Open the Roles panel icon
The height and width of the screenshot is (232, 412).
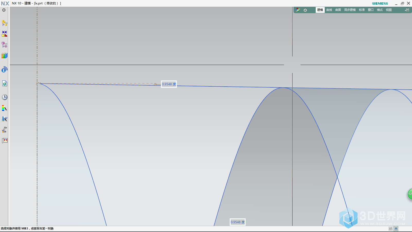(4, 140)
